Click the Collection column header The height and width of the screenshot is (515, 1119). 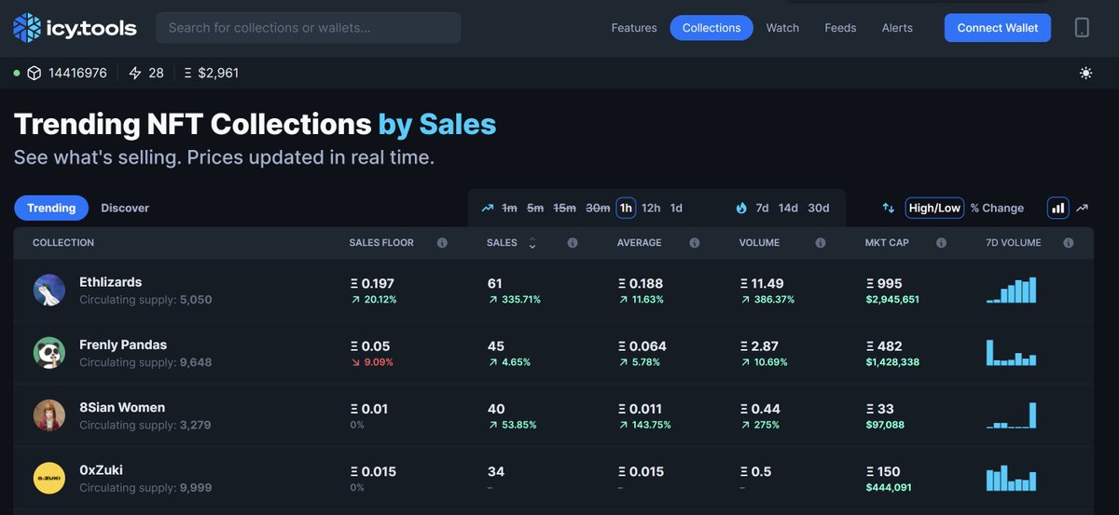click(63, 243)
